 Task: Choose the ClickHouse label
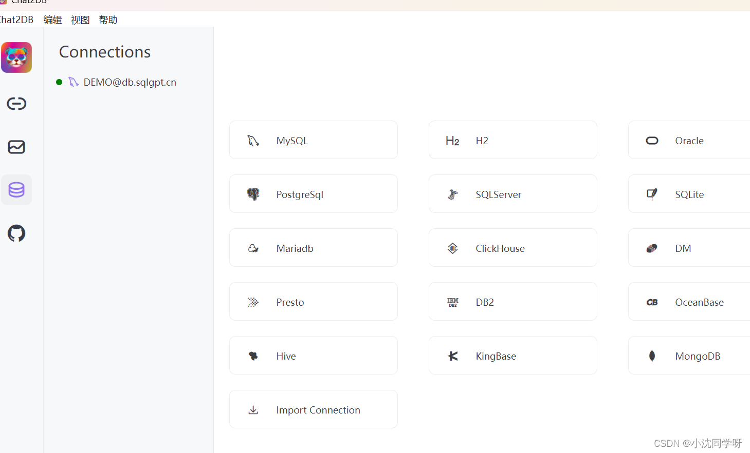point(500,248)
